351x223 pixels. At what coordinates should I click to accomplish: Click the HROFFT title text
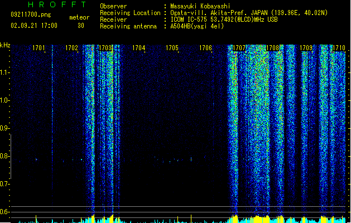[x=57, y=4]
